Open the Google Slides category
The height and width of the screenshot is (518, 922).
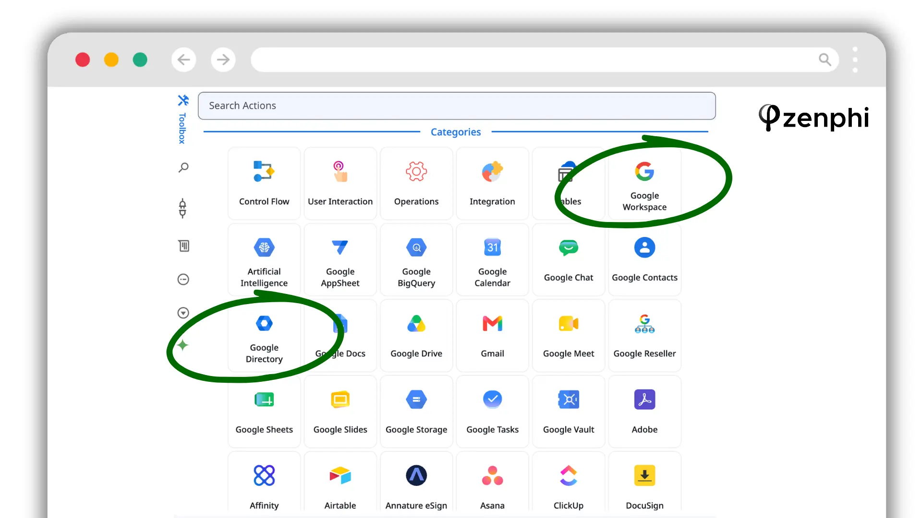pos(340,412)
